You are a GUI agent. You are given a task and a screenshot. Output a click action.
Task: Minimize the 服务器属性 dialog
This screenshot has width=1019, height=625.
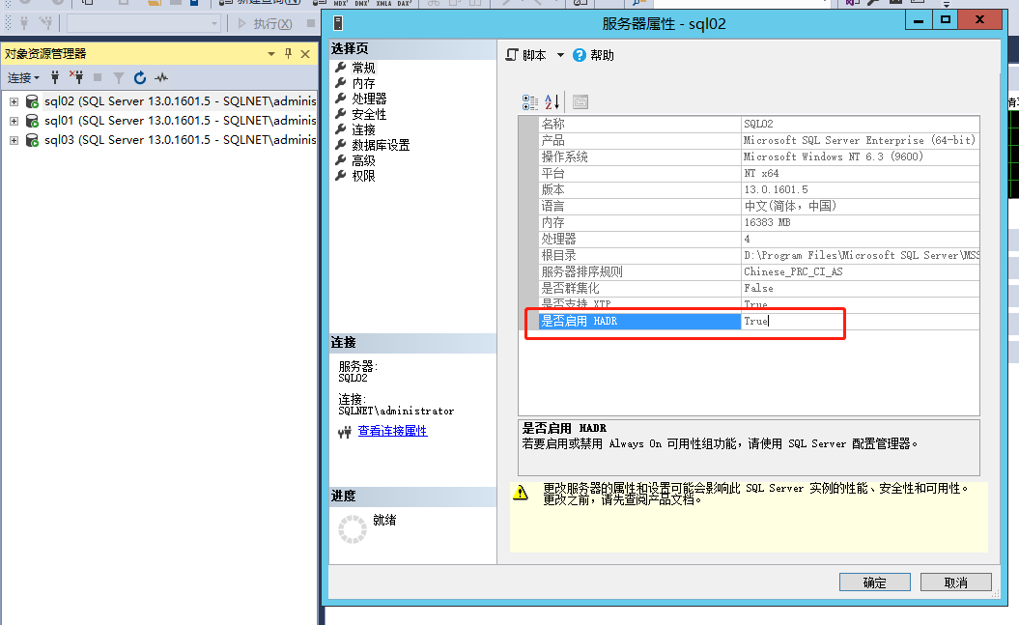coord(919,21)
